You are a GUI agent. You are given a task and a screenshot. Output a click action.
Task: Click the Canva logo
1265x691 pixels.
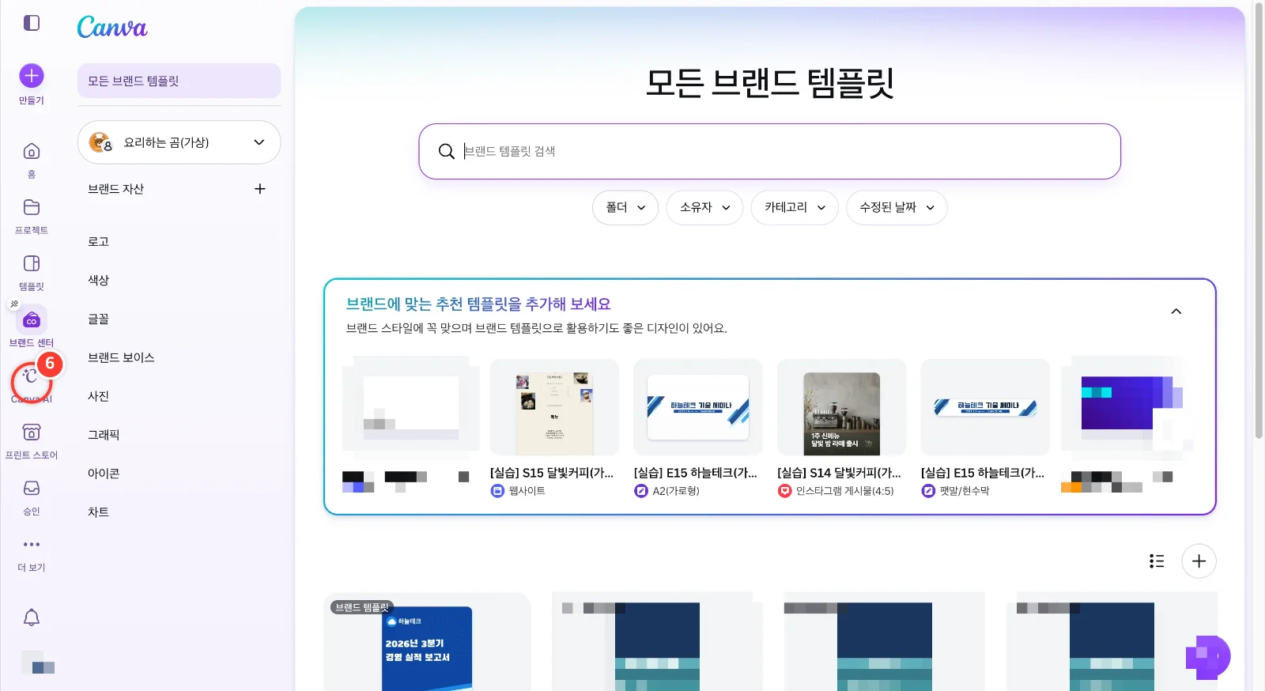(112, 28)
